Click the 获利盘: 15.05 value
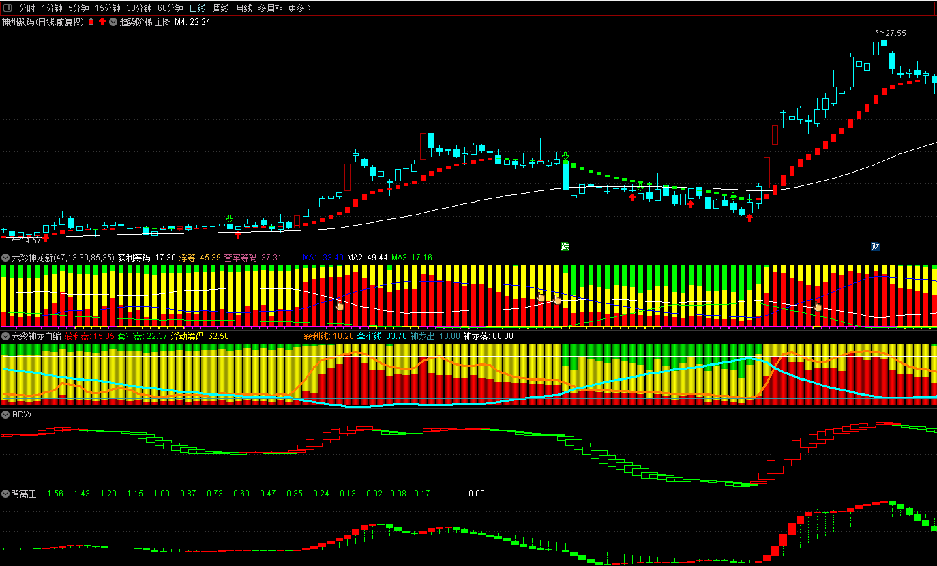 click(89, 336)
